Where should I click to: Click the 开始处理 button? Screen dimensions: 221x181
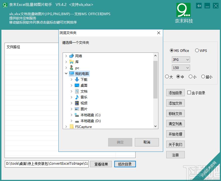click(175, 134)
